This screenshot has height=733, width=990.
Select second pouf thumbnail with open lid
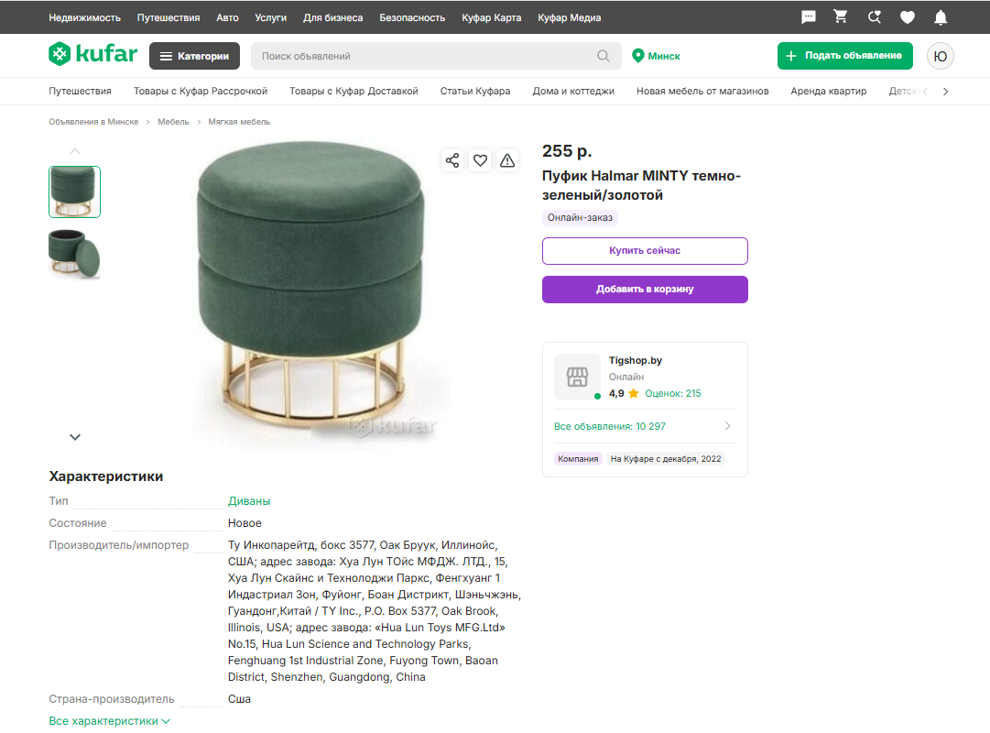[x=74, y=254]
